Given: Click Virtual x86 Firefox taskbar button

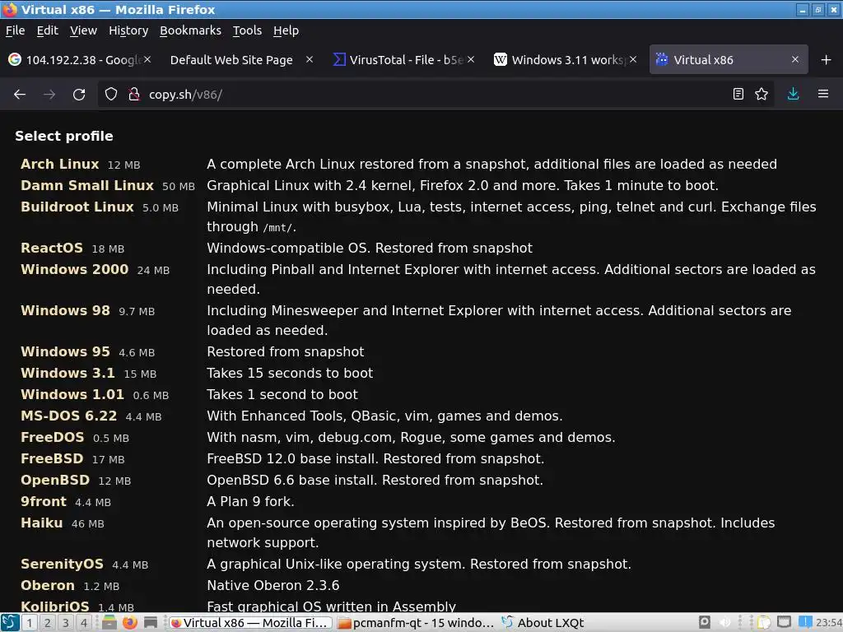Looking at the screenshot, I should pos(250,623).
